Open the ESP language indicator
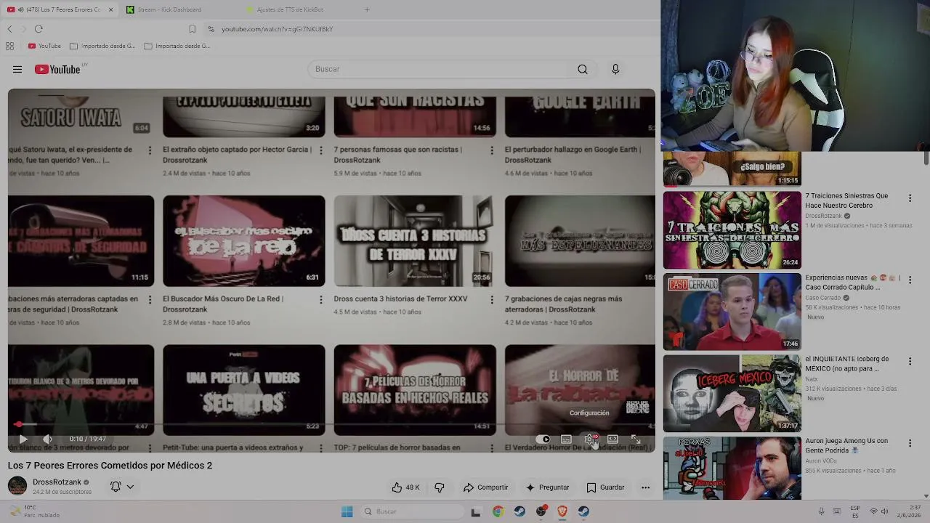Screen dimensions: 930x523 [855, 511]
